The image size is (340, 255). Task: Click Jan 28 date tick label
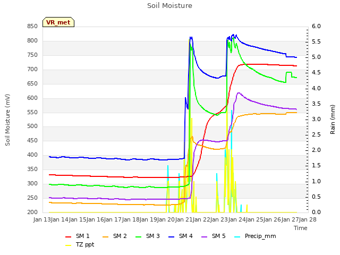point(308,219)
